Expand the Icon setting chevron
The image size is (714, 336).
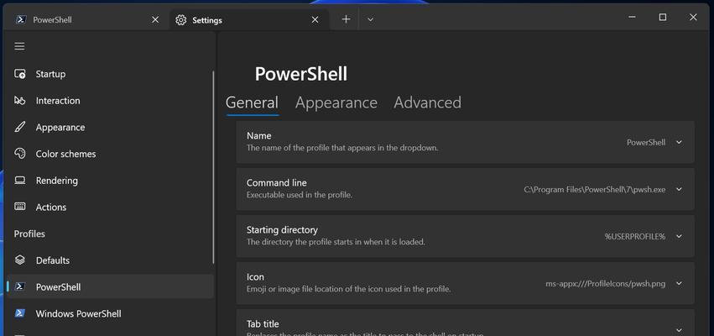(679, 283)
